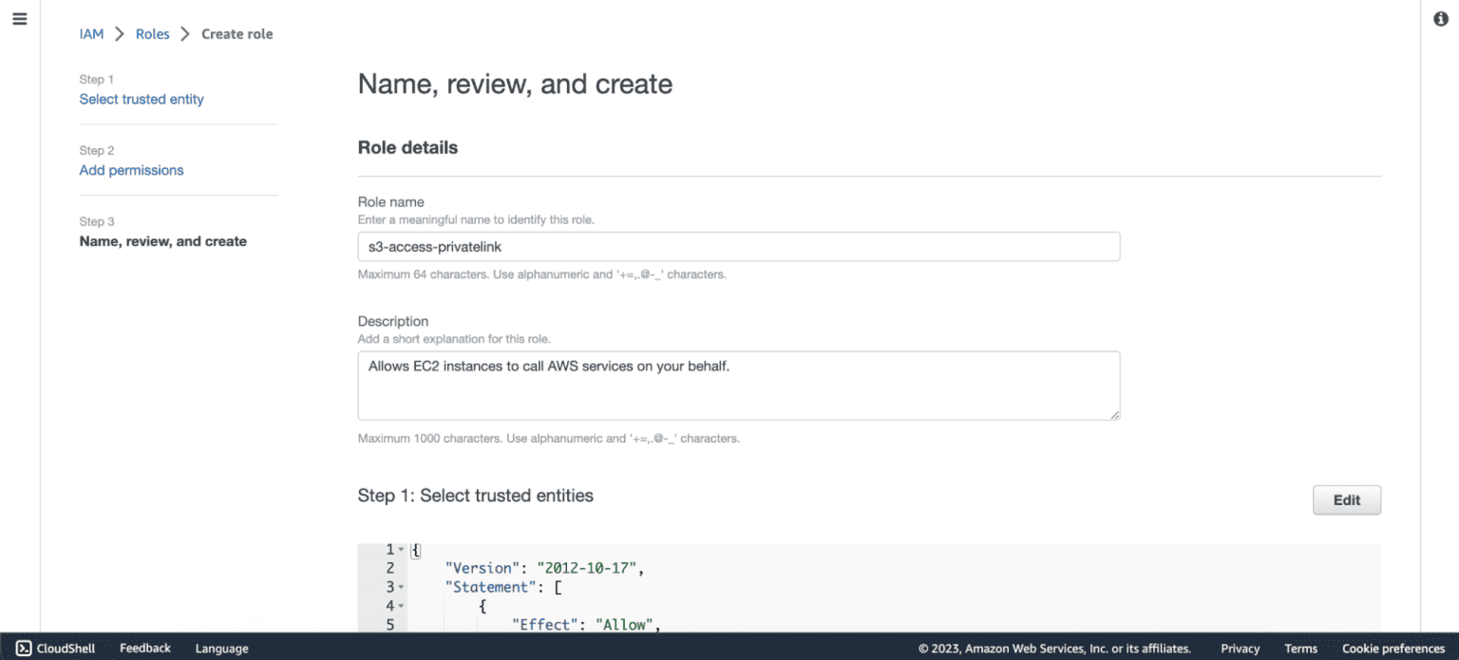Click the chevron between IAM and Roles
1459x660 pixels.
click(x=120, y=33)
